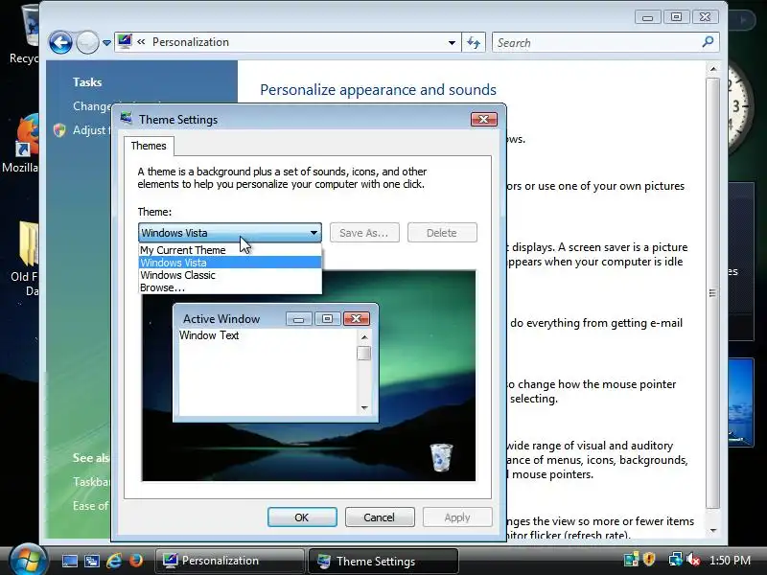
Task: Click Personalize appearance and sounds heading
Action: (x=378, y=90)
